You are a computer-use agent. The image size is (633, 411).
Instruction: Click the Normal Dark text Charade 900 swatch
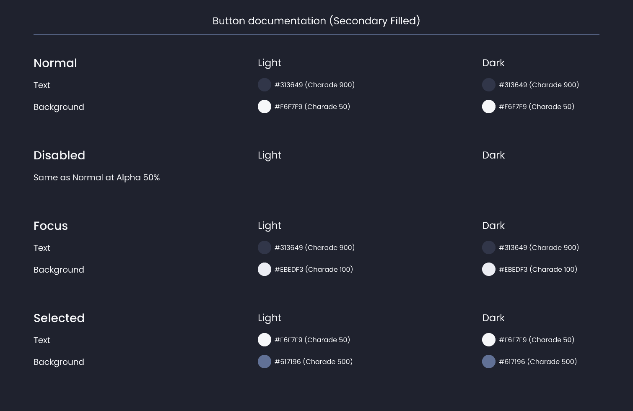click(489, 85)
